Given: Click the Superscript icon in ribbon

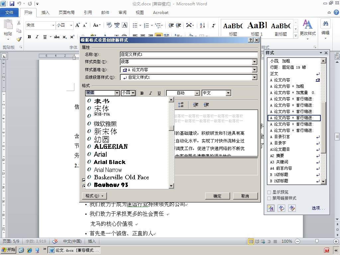Looking at the screenshot, I should pyautogui.click(x=72, y=37).
